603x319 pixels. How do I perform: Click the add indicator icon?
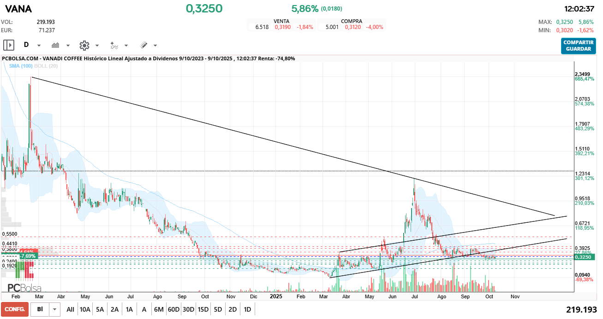[x=114, y=45]
